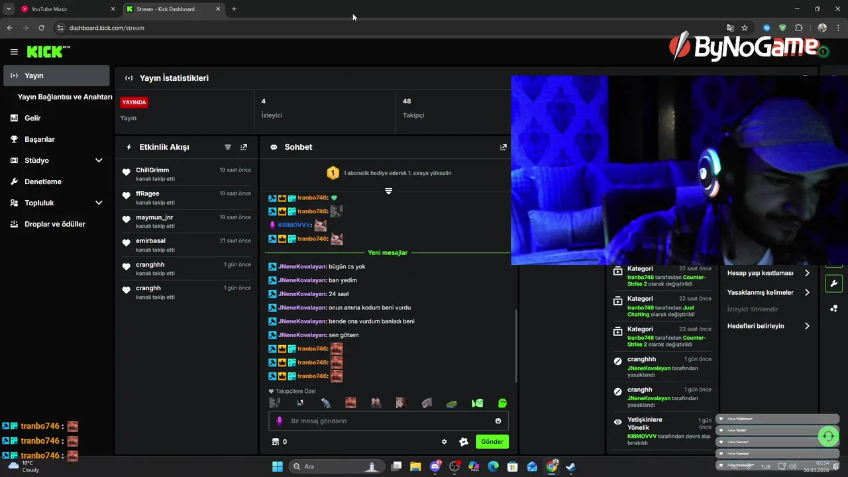The height and width of the screenshot is (477, 848).
Task: Collapse the chat leaderboard banner arrow
Action: click(388, 191)
